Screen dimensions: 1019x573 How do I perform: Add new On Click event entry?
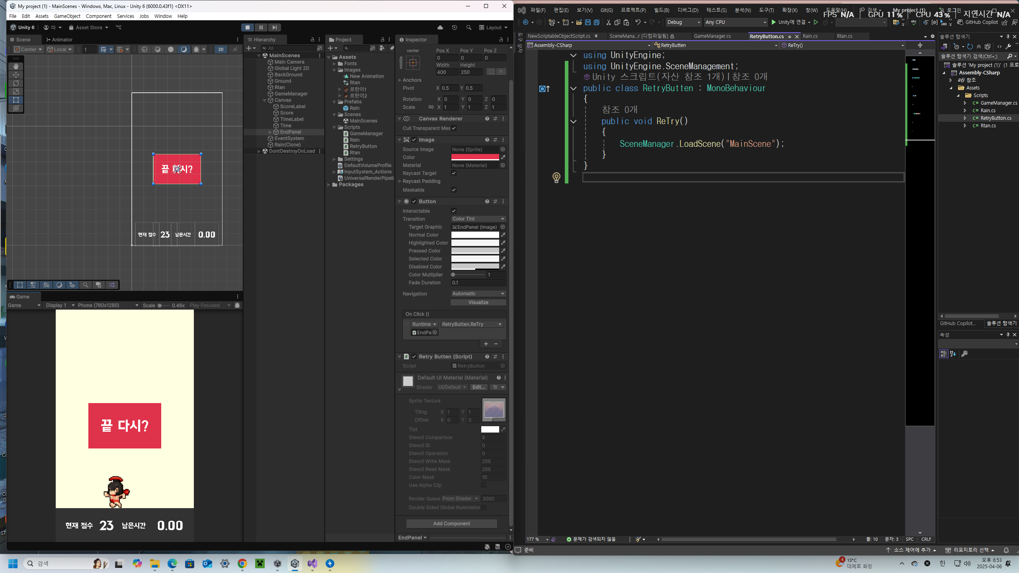pos(486,344)
